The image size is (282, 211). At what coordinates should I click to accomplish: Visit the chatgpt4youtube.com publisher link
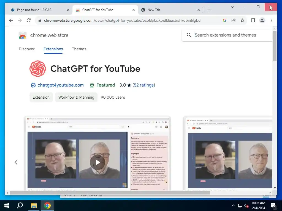click(60, 85)
